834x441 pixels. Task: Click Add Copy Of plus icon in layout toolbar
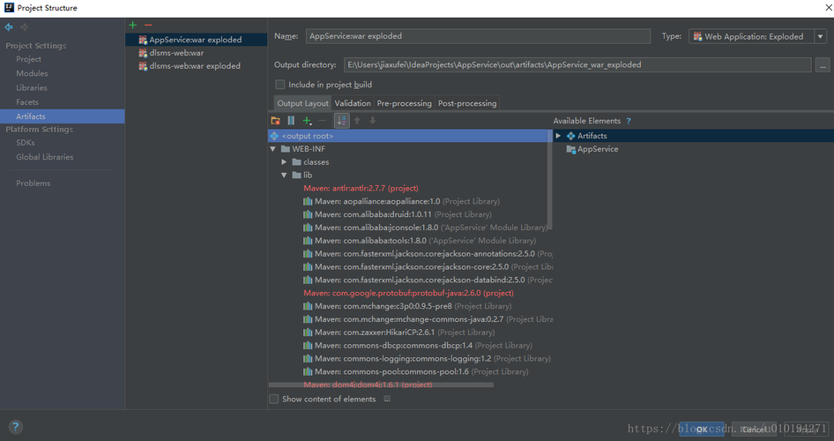coord(307,121)
